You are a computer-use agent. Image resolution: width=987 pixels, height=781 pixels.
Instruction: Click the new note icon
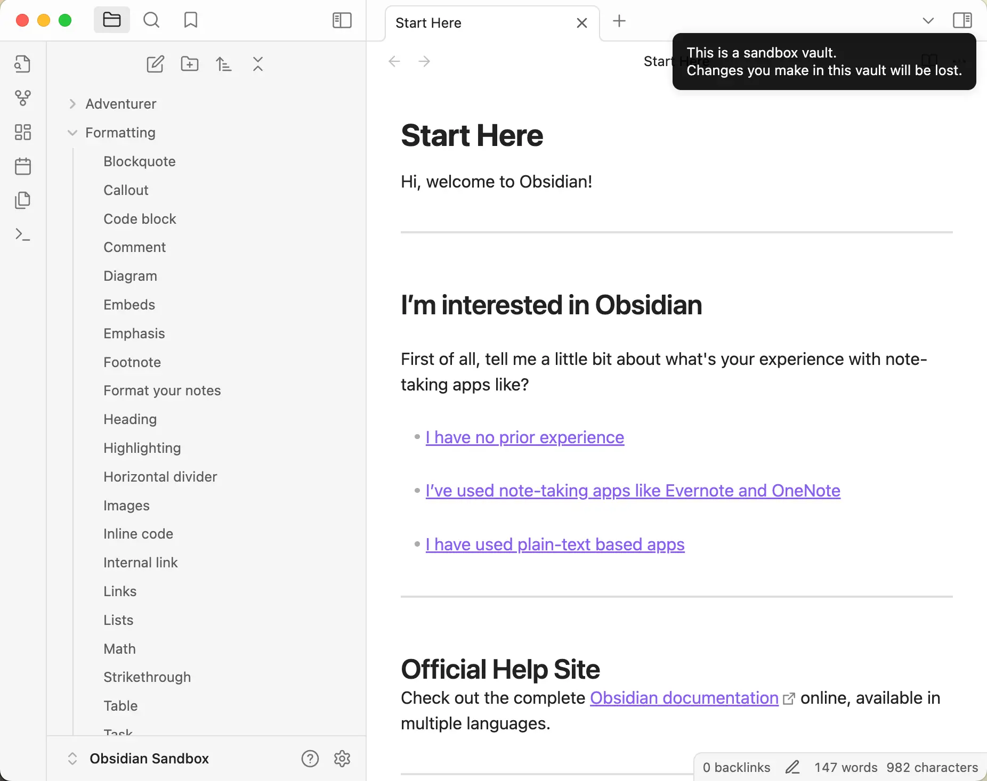point(155,64)
